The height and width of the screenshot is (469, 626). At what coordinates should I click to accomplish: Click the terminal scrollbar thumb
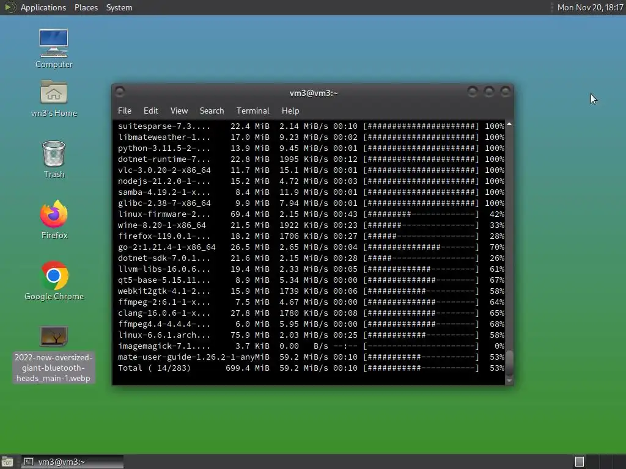(509, 363)
